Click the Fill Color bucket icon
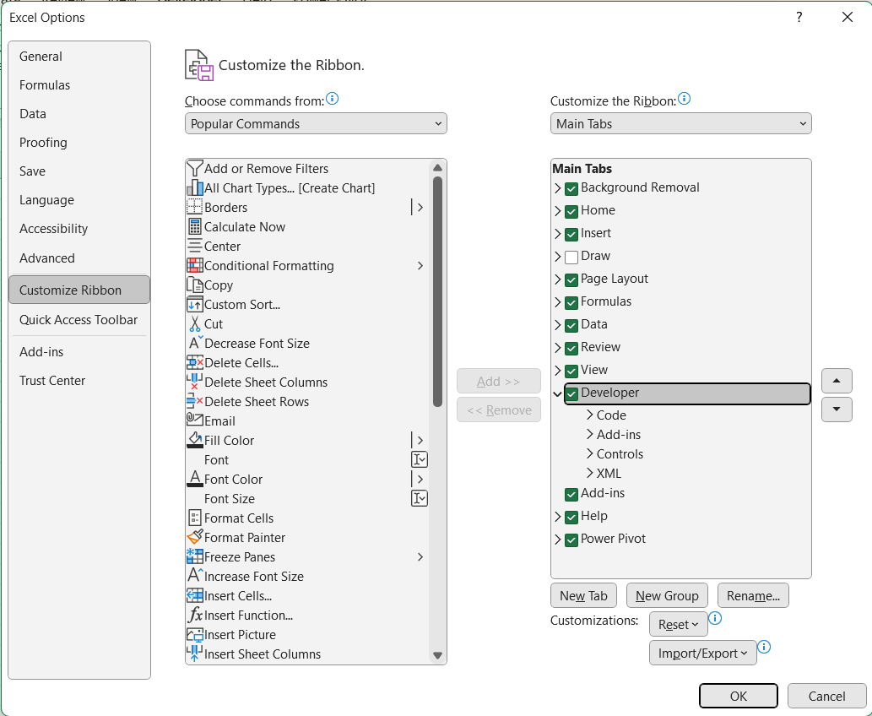Screen dimensions: 872x716 point(195,440)
